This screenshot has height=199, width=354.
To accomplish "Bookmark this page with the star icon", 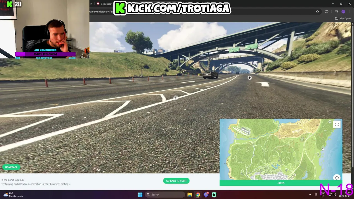I will click(317, 12).
